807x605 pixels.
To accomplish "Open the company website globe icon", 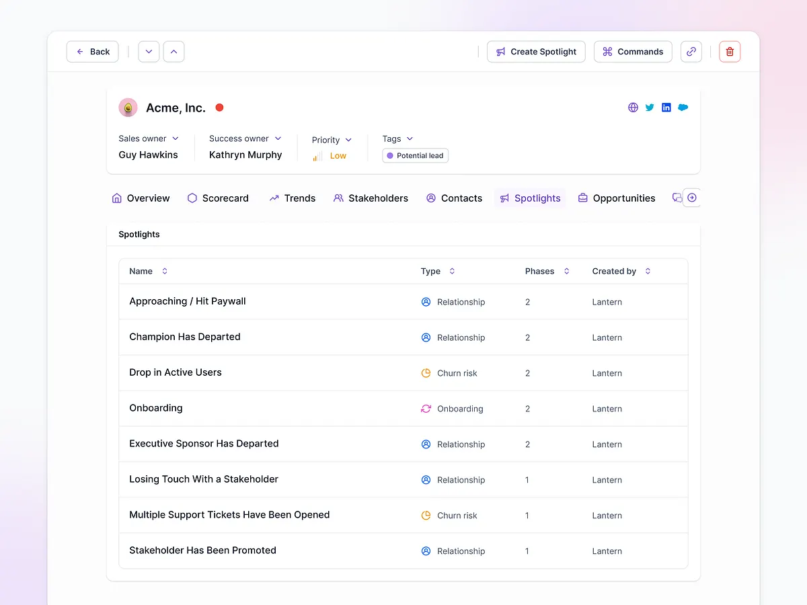I will [633, 108].
